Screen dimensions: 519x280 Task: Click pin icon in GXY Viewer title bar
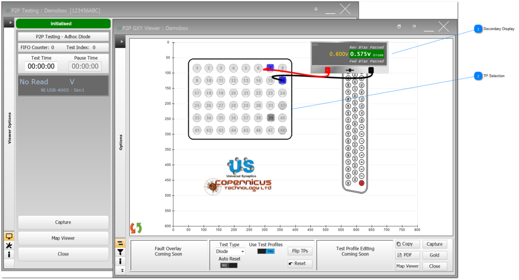[x=414, y=26]
